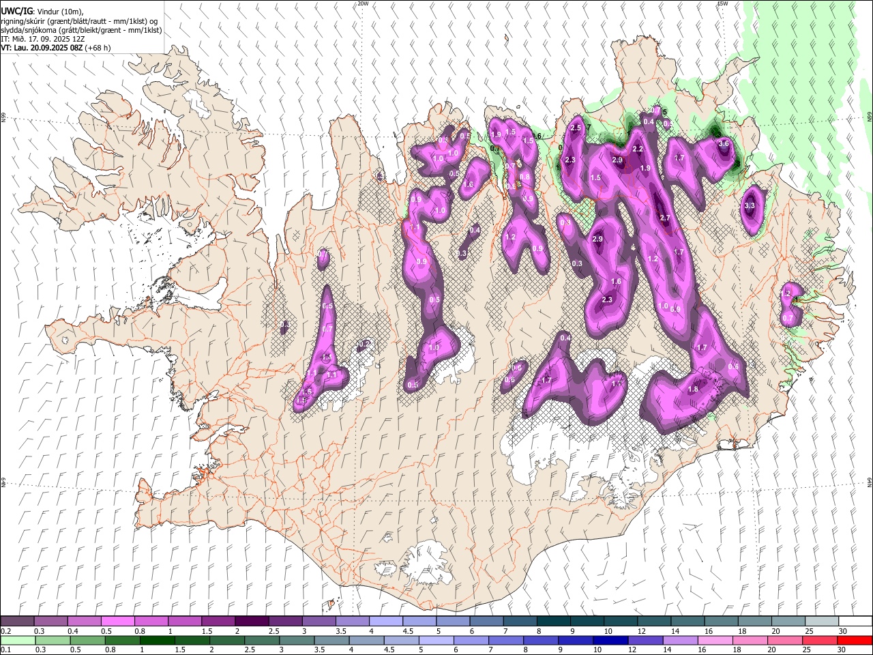Click the 2.2 precipitation value on map
Image resolution: width=873 pixels, height=655 pixels.
pyautogui.click(x=638, y=149)
